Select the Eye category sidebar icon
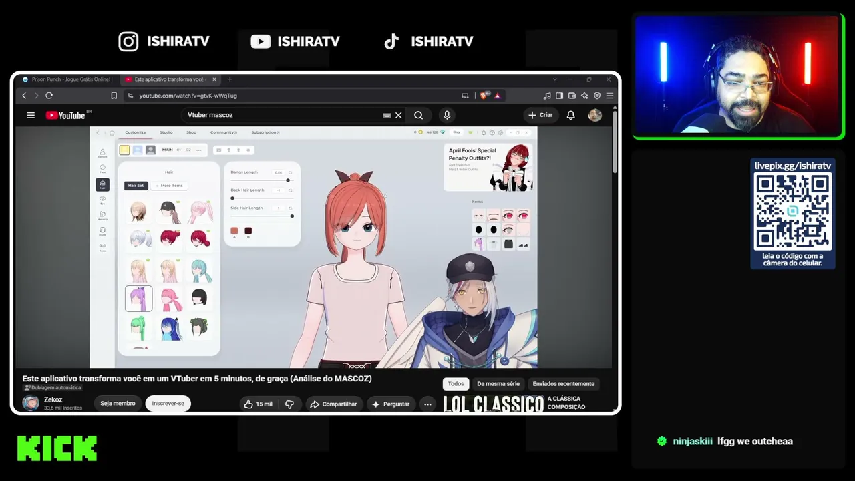The image size is (855, 481). click(x=102, y=200)
